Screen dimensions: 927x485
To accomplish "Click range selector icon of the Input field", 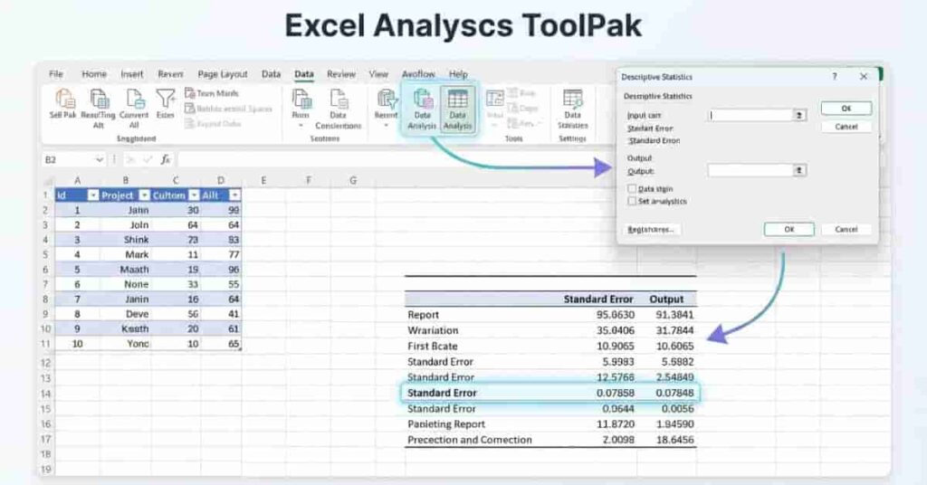I will (x=799, y=115).
